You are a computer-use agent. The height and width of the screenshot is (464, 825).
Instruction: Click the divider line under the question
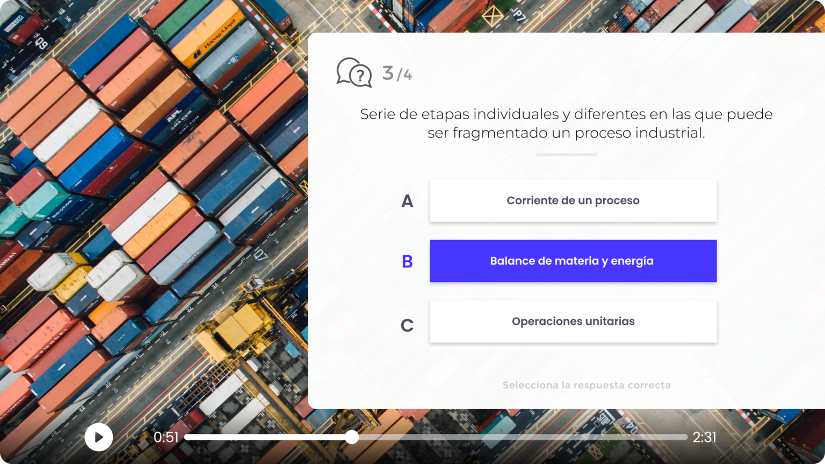point(566,154)
